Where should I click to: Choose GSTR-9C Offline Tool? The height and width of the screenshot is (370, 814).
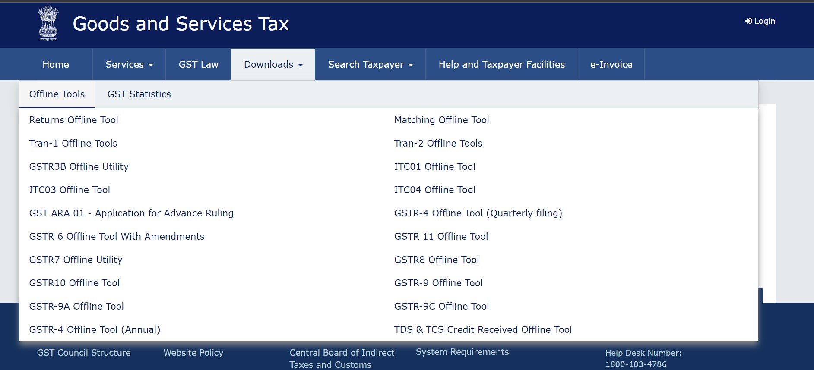(x=441, y=306)
